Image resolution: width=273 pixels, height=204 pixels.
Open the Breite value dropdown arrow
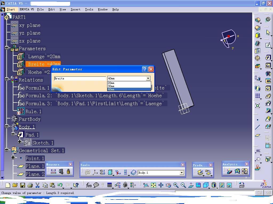pyautogui.click(x=148, y=78)
